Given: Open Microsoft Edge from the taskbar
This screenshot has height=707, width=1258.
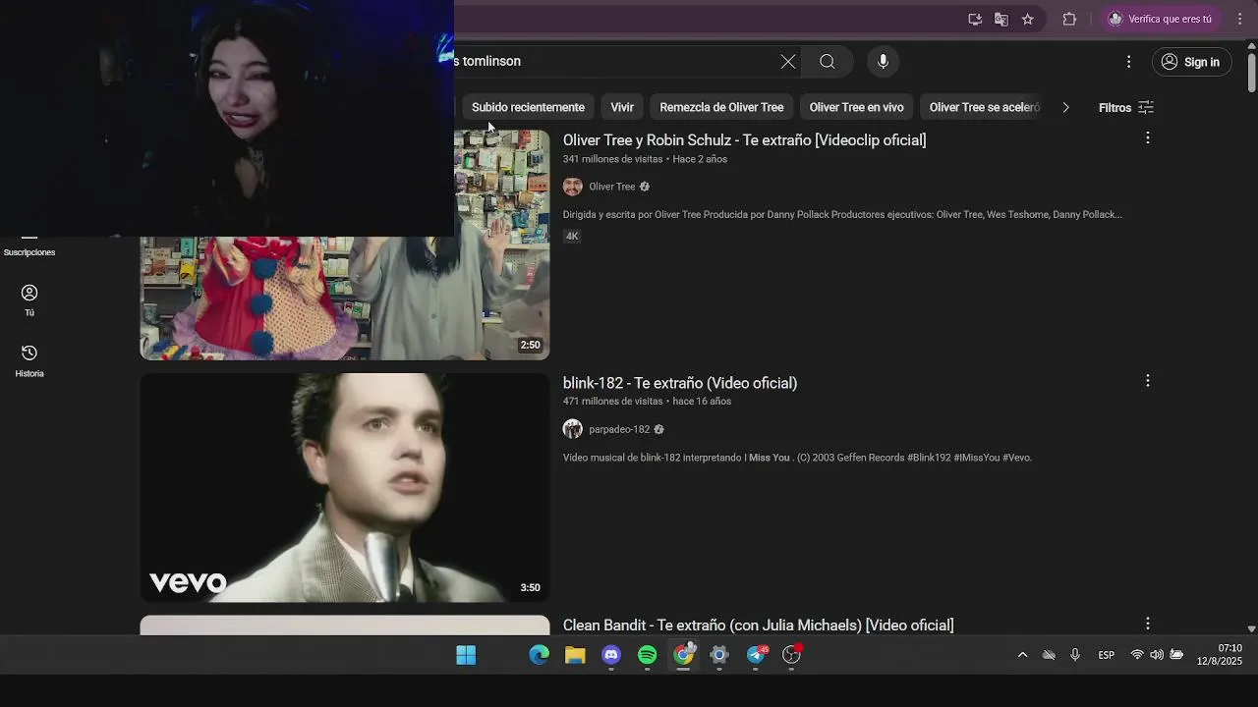Looking at the screenshot, I should (x=539, y=655).
